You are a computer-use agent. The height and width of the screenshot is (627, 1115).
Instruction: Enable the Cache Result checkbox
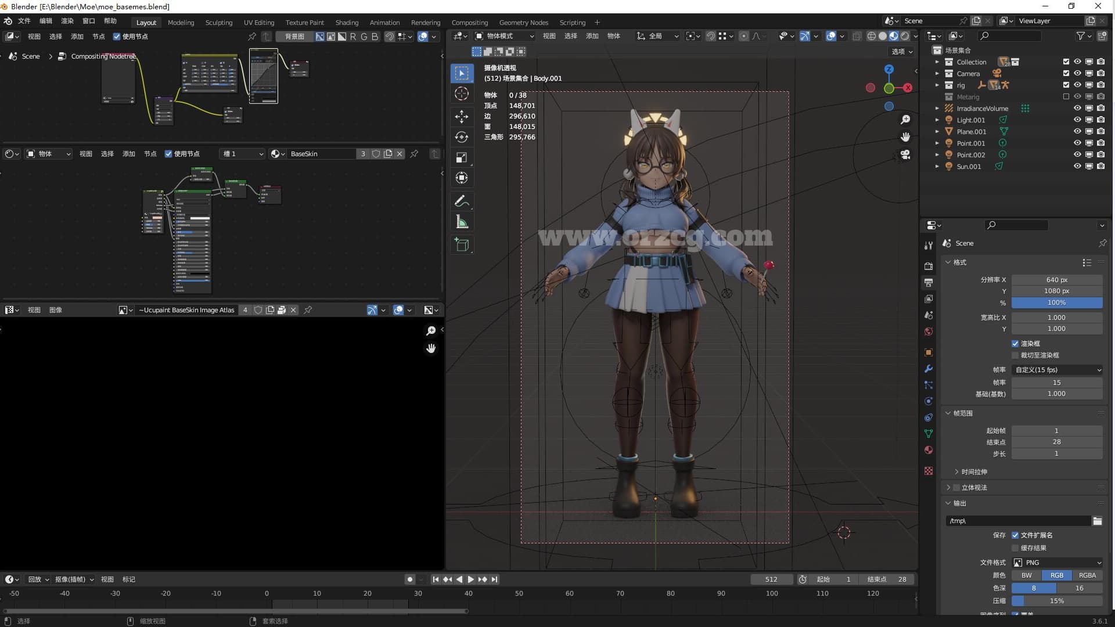pos(1015,548)
